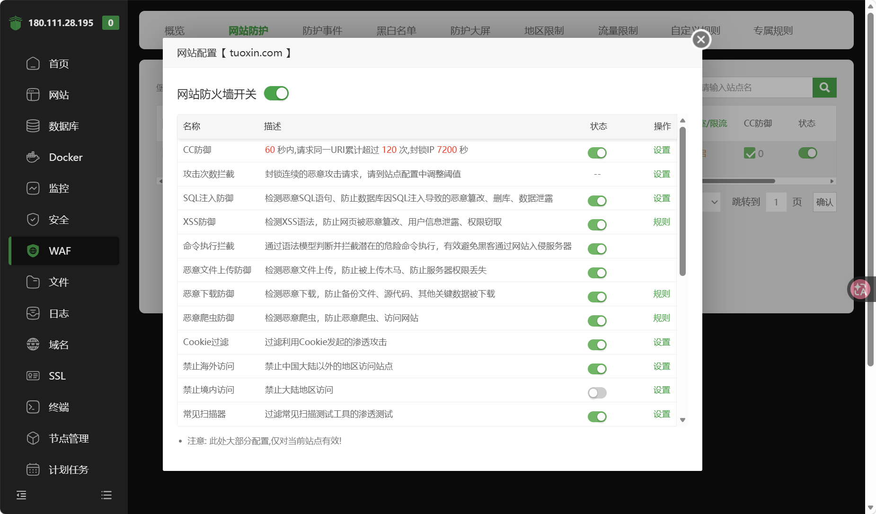Viewport: 876px width, 514px height.
Task: Open 设置 for Cookie过滤
Action: [662, 342]
